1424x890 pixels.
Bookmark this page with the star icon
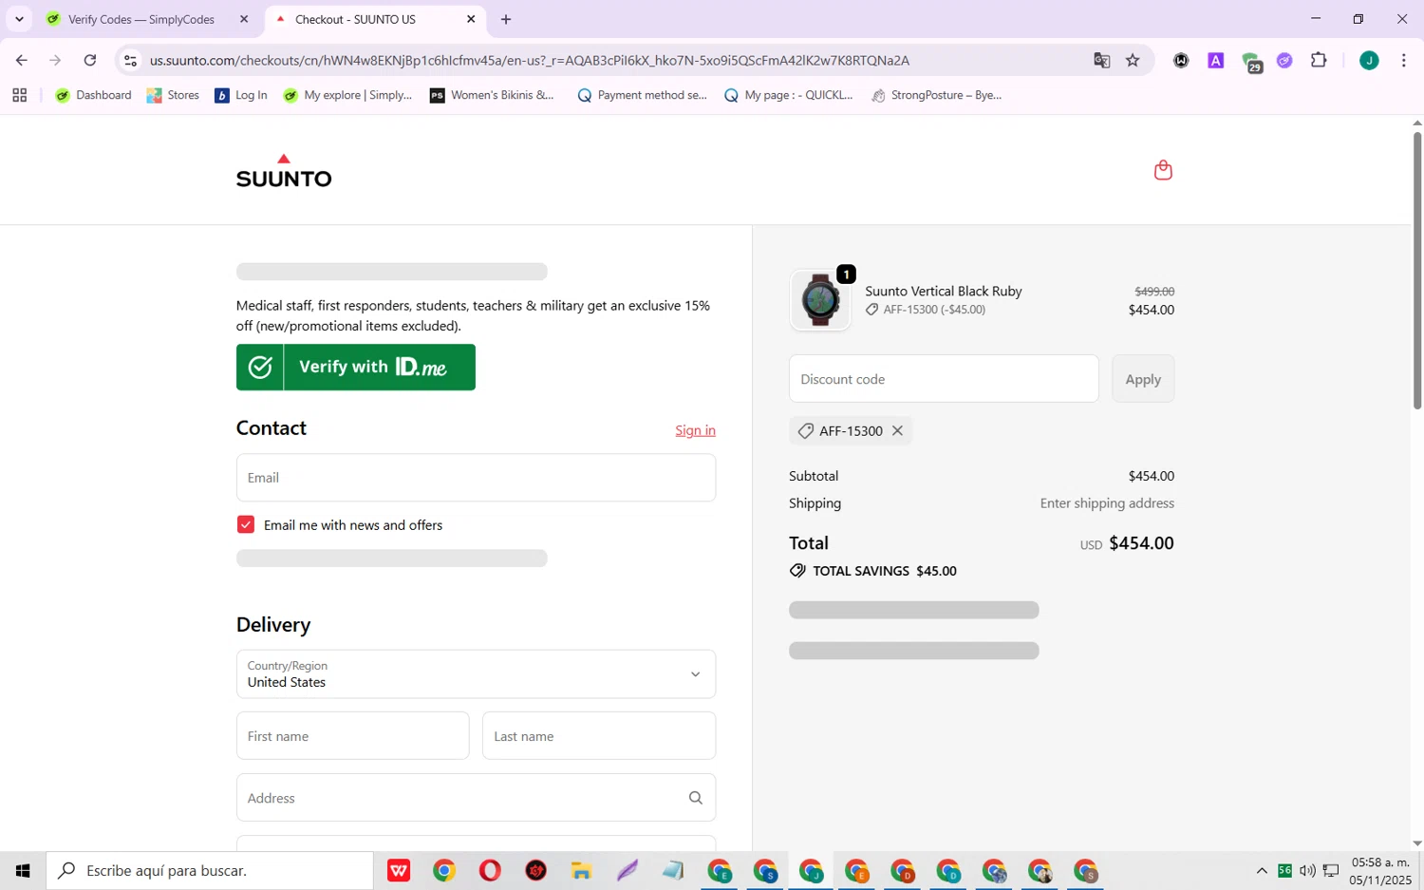coord(1133,60)
